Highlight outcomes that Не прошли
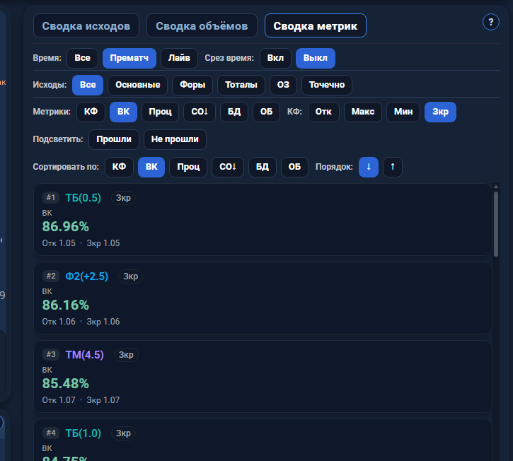This screenshot has width=513, height=461. tap(175, 139)
